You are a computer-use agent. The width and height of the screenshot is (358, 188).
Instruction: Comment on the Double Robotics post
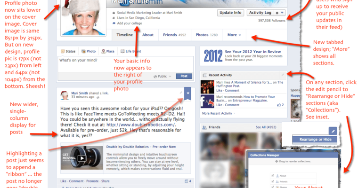[x=76, y=181]
